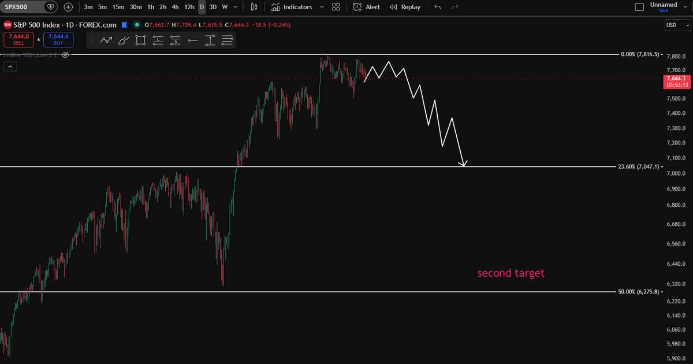The image size is (693, 364).
Task: Collapse the indicator legend arrow
Action: [x=10, y=66]
